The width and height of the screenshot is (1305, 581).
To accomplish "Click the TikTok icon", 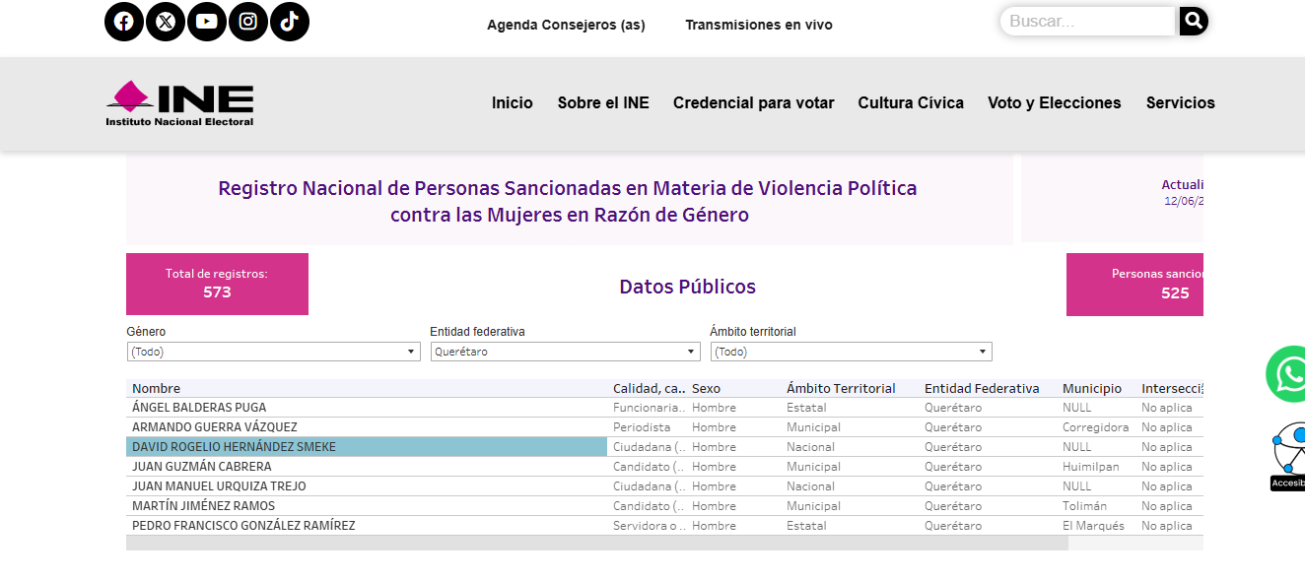I will pyautogui.click(x=290, y=22).
